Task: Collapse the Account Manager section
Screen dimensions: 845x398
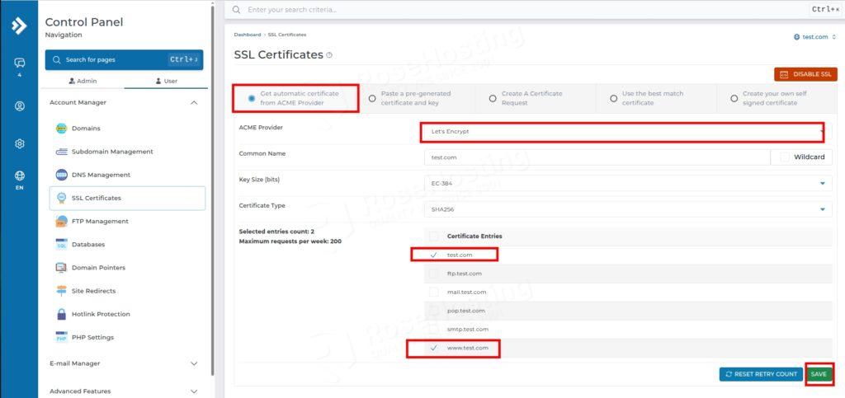Action: 195,102
